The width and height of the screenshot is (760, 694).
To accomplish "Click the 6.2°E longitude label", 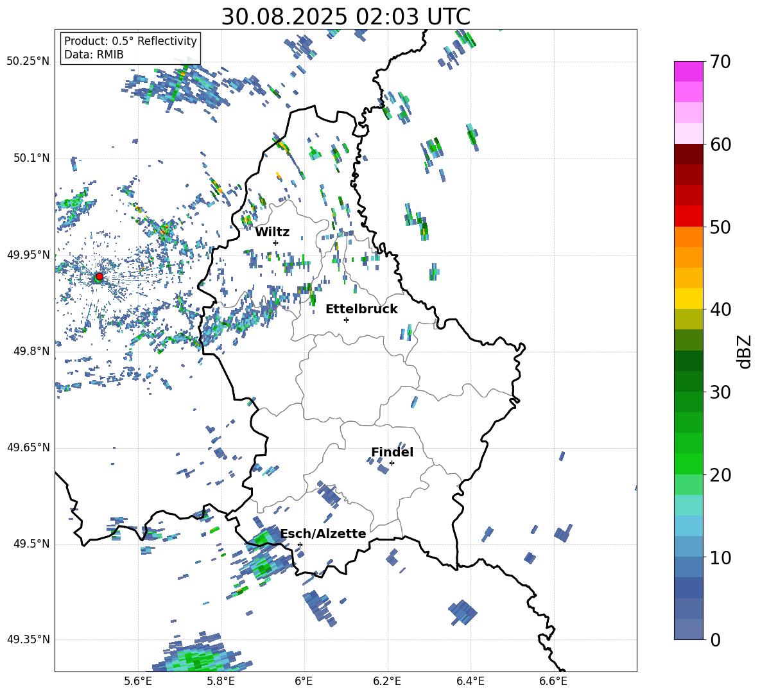I will [x=387, y=682].
